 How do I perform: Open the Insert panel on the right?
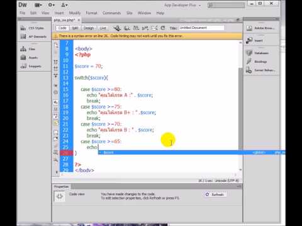click(254, 41)
